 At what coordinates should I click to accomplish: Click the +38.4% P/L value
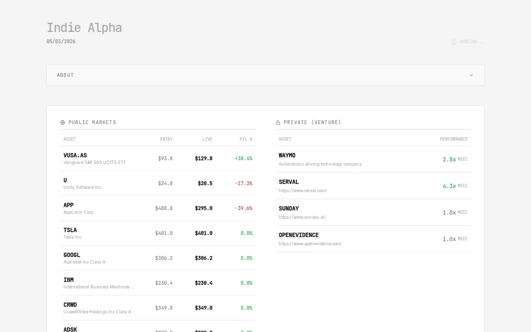[x=244, y=159]
